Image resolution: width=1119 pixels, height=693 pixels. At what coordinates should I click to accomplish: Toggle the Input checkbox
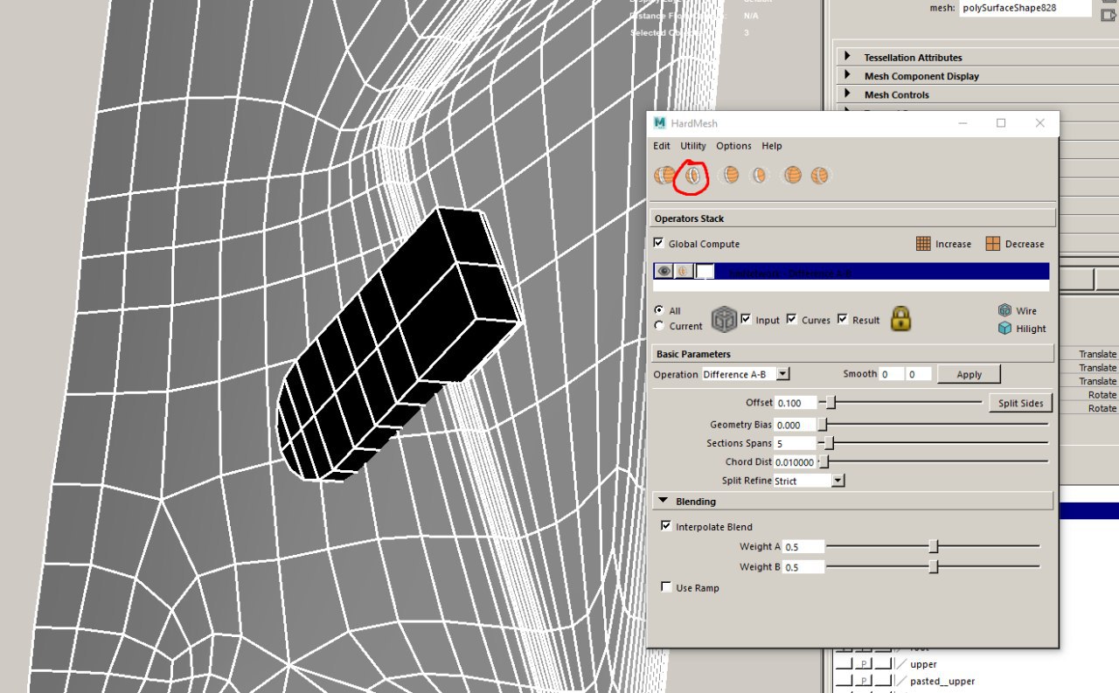point(746,319)
